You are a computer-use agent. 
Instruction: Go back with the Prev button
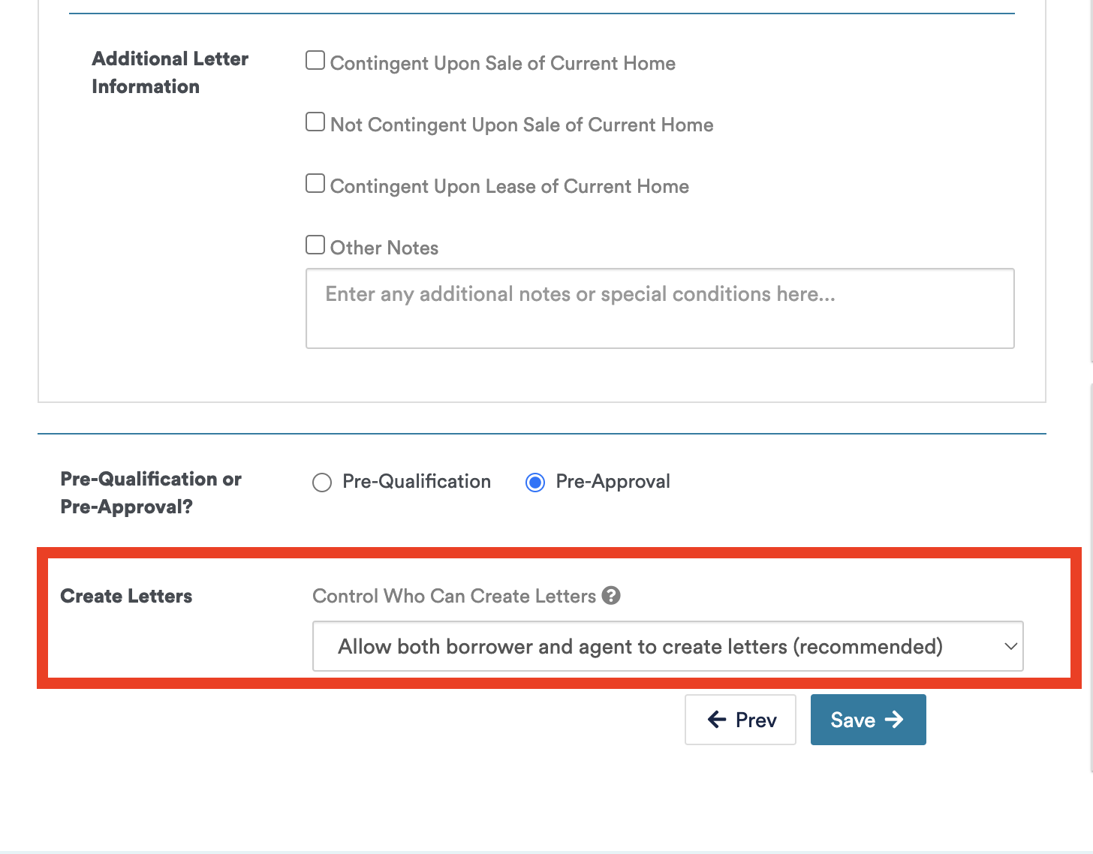coord(740,720)
